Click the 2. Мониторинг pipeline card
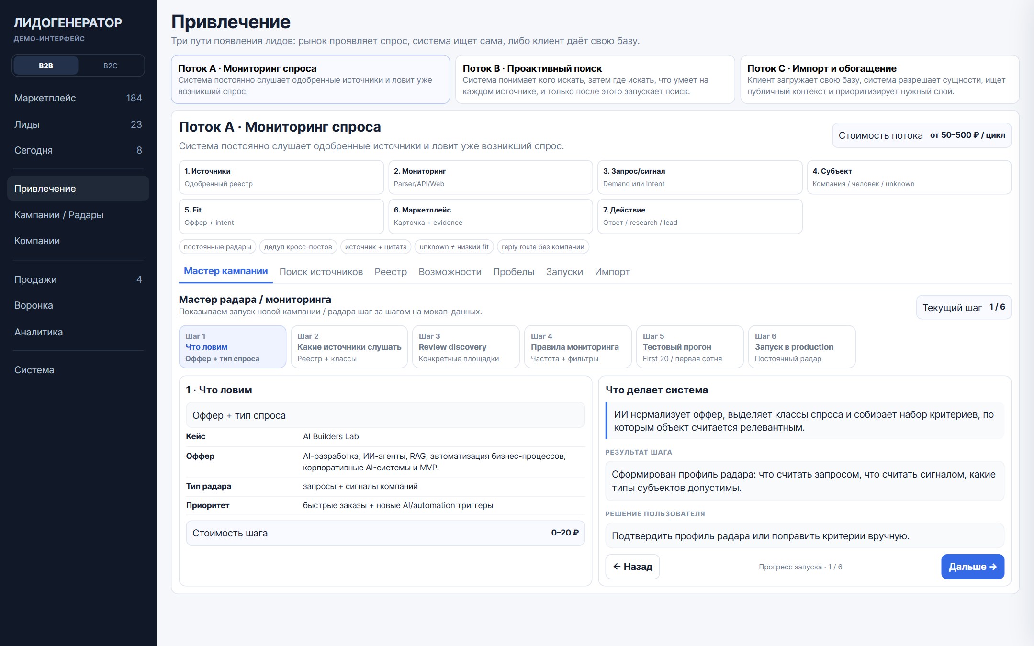Viewport: 1034px width, 646px height. coord(490,178)
